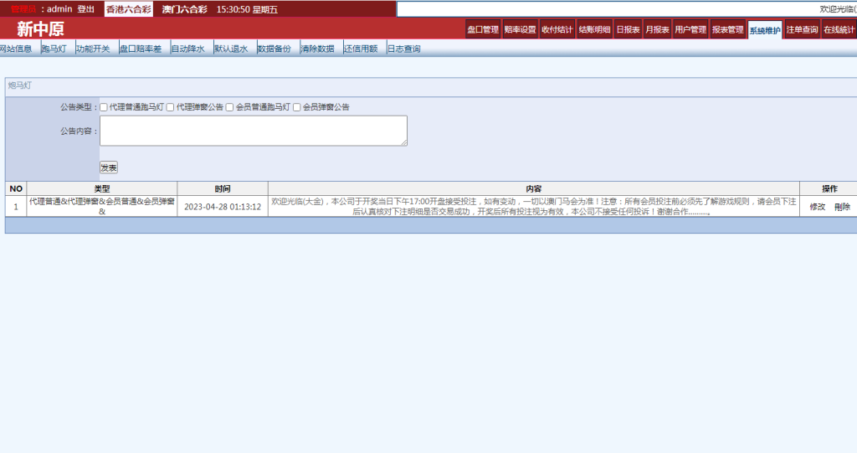Delete the announcement using 删除 link
857x453 pixels.
pyautogui.click(x=842, y=207)
